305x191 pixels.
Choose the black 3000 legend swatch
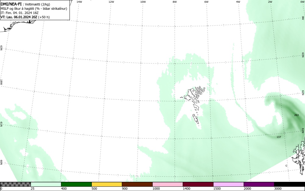(x=289, y=184)
